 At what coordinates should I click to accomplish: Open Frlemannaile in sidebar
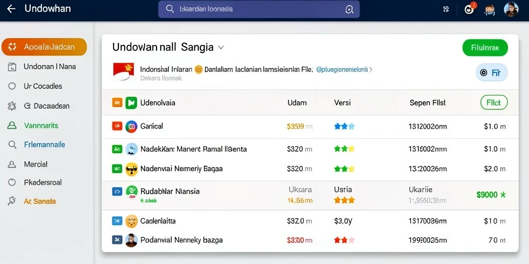[44, 145]
